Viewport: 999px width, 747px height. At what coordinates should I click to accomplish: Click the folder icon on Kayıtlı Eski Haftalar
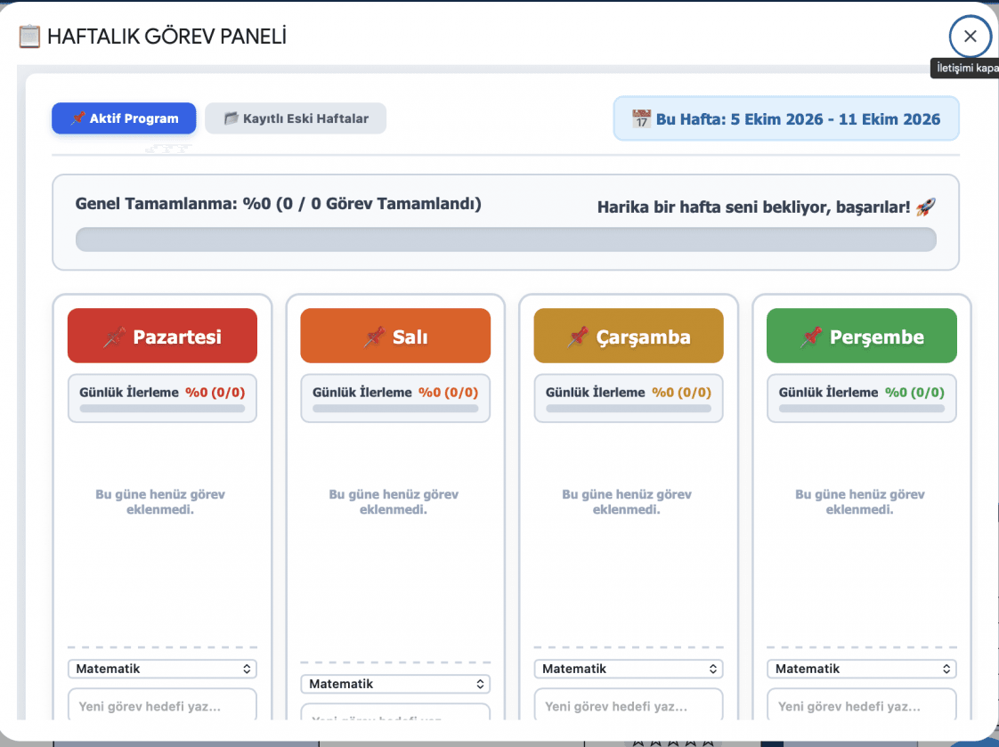231,118
